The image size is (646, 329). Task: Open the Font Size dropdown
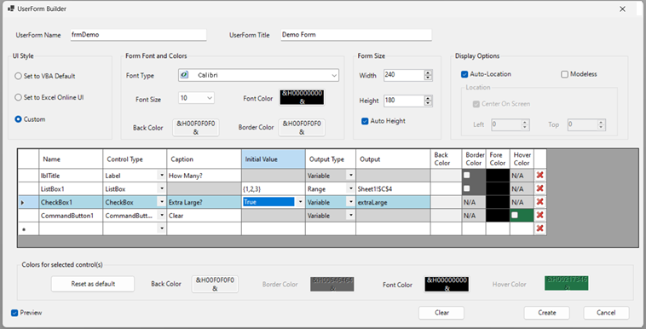click(210, 98)
